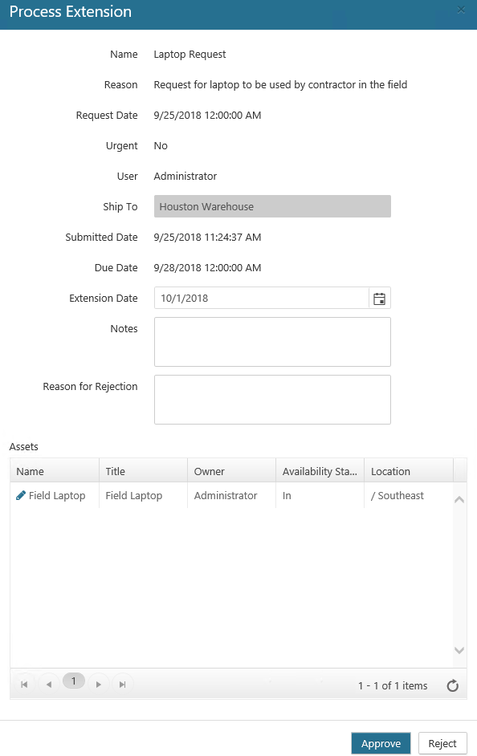477x756 pixels.
Task: Click the pencil edit icon for Field Laptop
Action: click(x=21, y=495)
